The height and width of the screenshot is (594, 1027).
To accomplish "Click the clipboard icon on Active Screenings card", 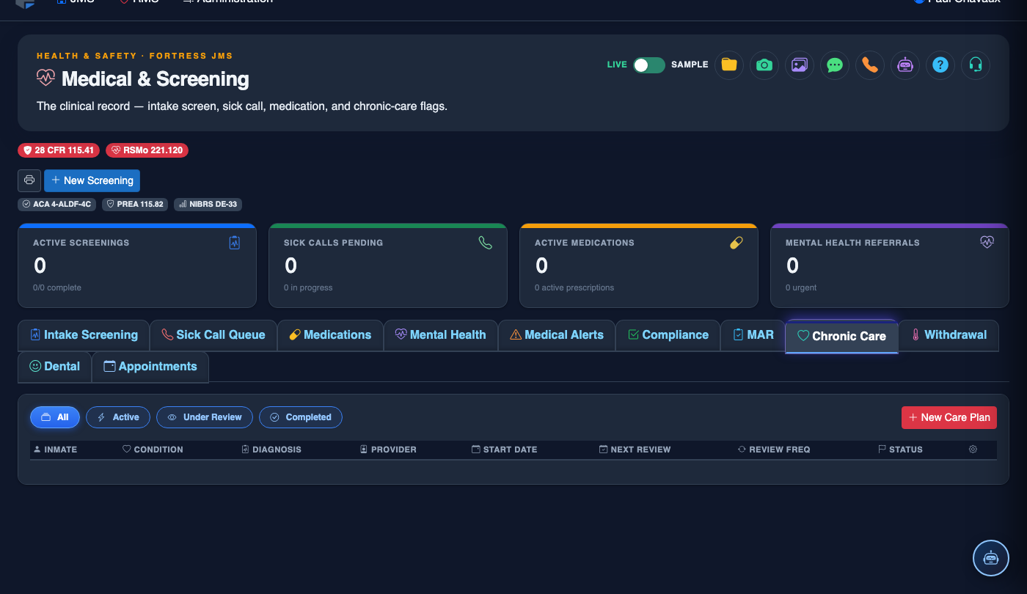I will (235, 243).
